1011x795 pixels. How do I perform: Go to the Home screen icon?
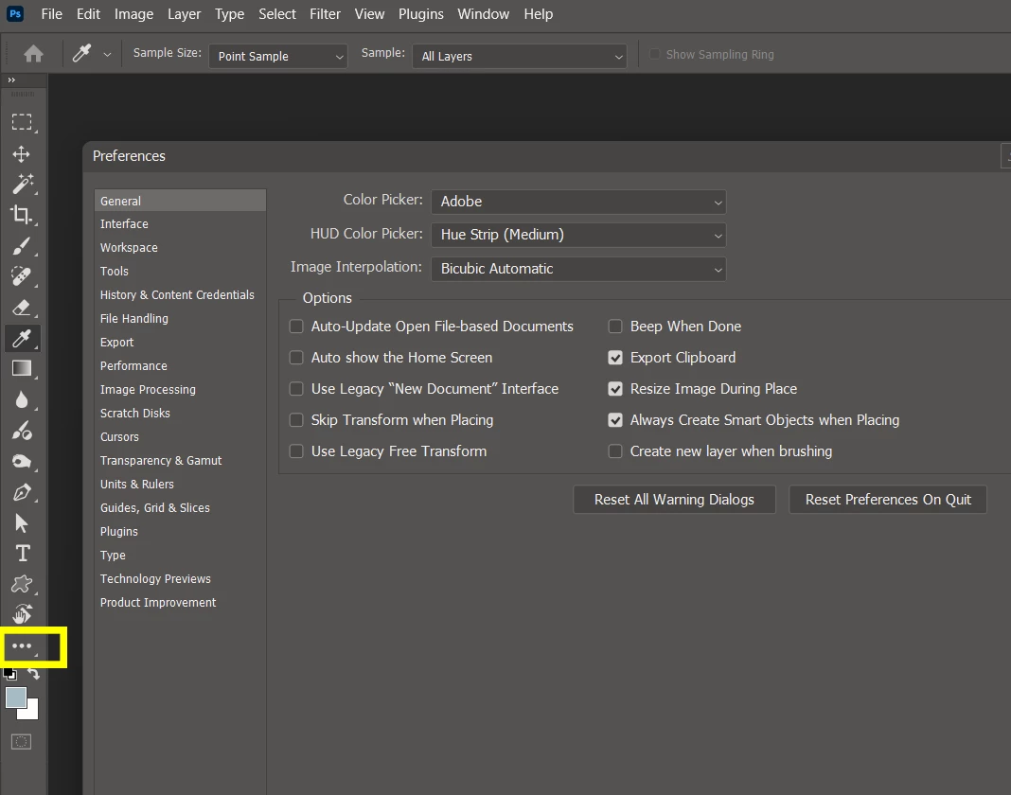coord(33,54)
